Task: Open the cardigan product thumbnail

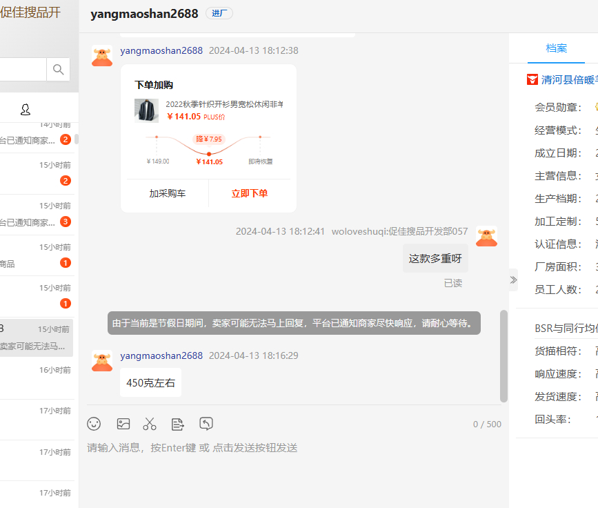Action: tap(146, 110)
